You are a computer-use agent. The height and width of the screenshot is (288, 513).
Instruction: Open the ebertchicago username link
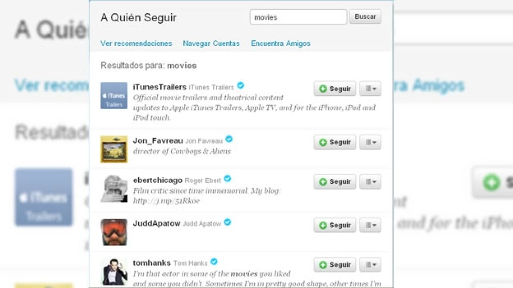tap(157, 180)
